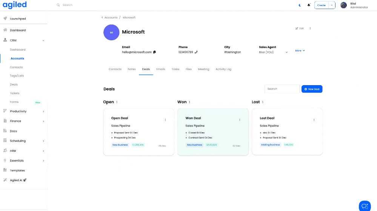
Task: Open the chat support bubble icon
Action: click(365, 206)
